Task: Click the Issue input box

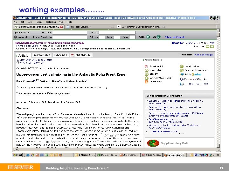Action: pos(117,37)
